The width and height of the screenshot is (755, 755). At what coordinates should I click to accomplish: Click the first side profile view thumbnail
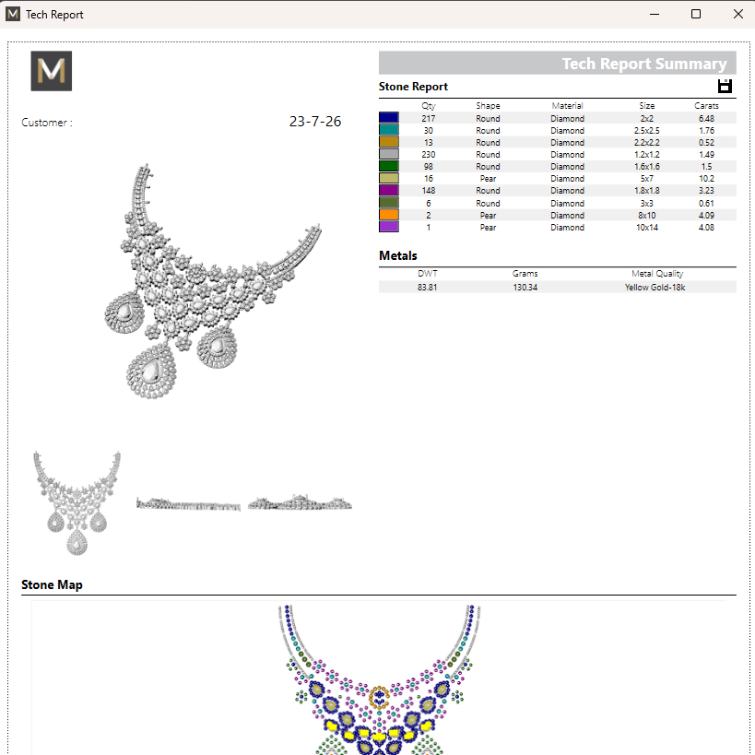click(188, 504)
